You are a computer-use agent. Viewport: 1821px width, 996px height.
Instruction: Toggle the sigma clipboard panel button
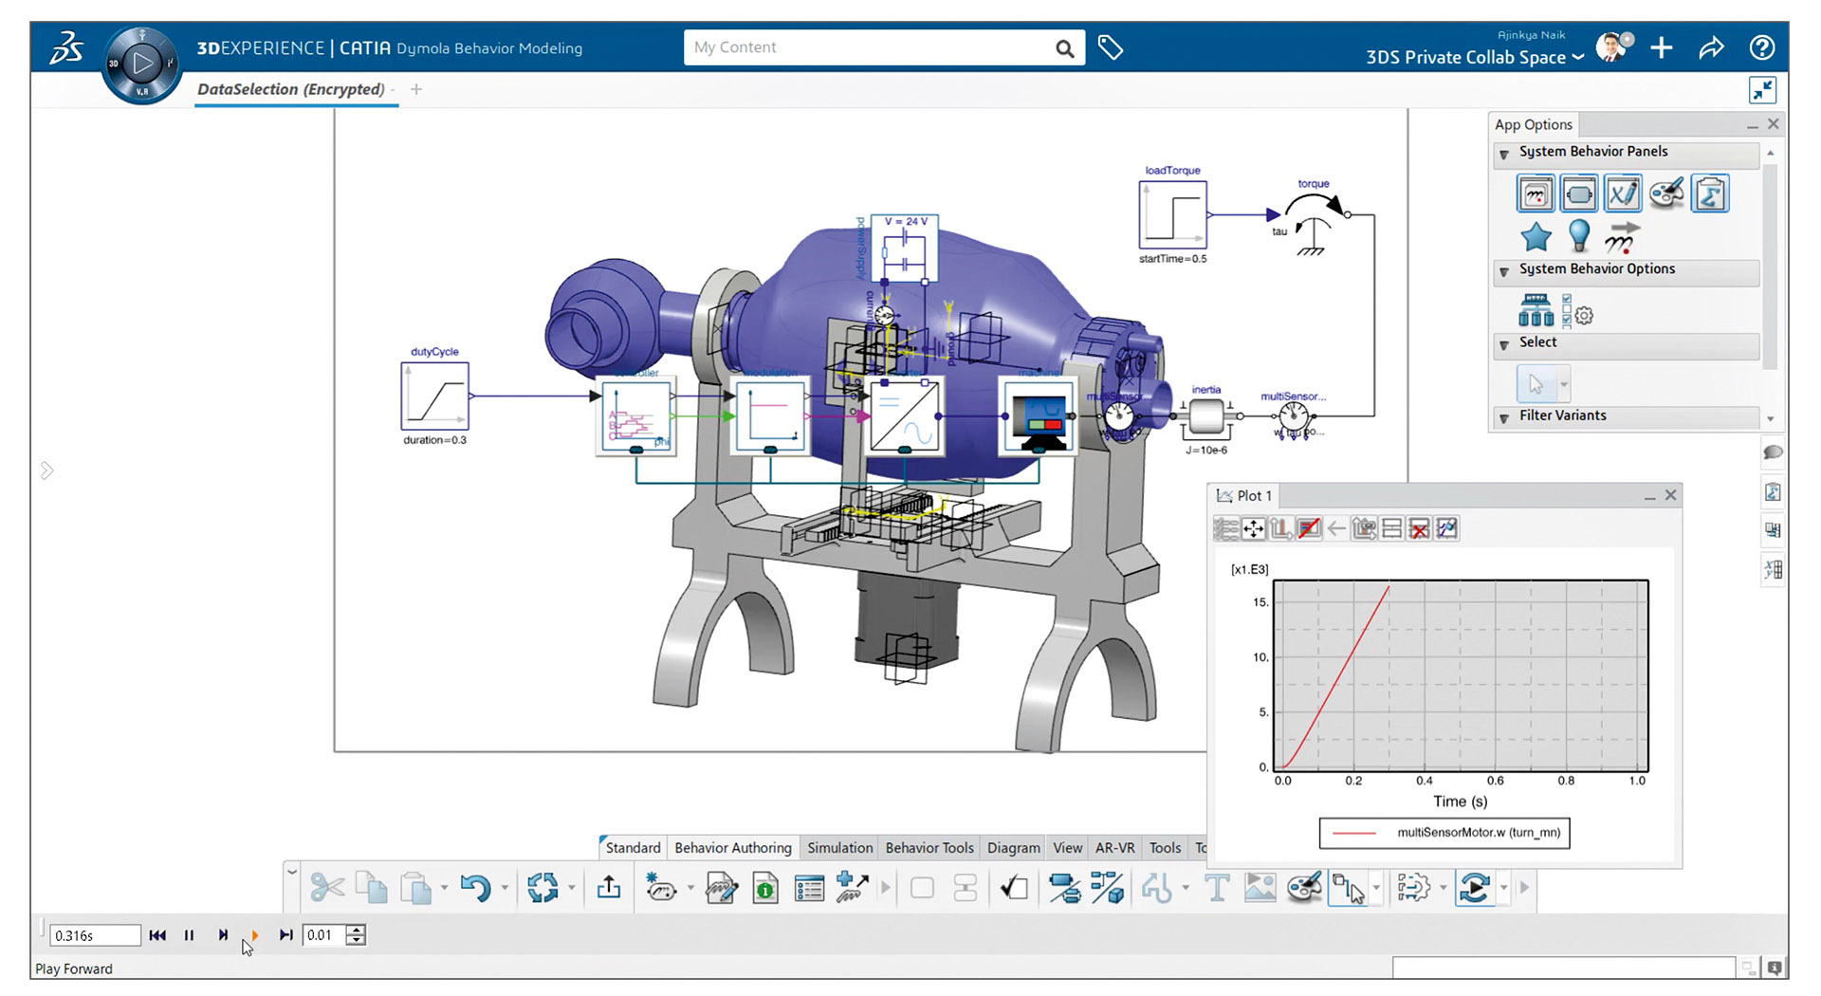[1710, 194]
